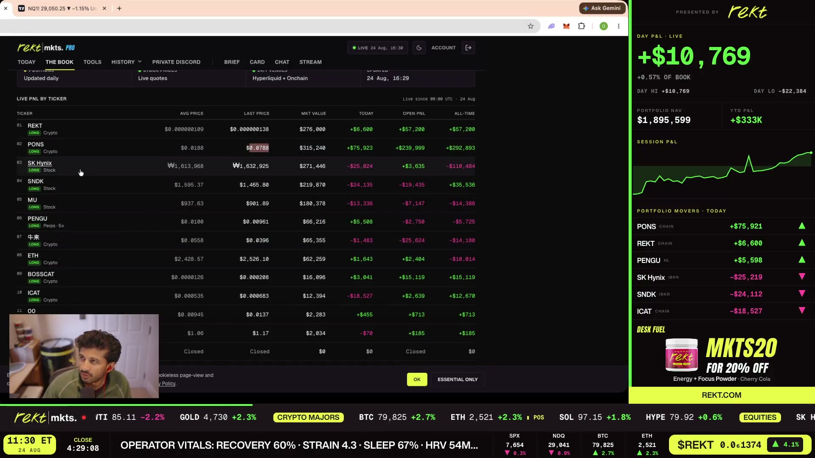Open Chrome three-dot menu

618,26
